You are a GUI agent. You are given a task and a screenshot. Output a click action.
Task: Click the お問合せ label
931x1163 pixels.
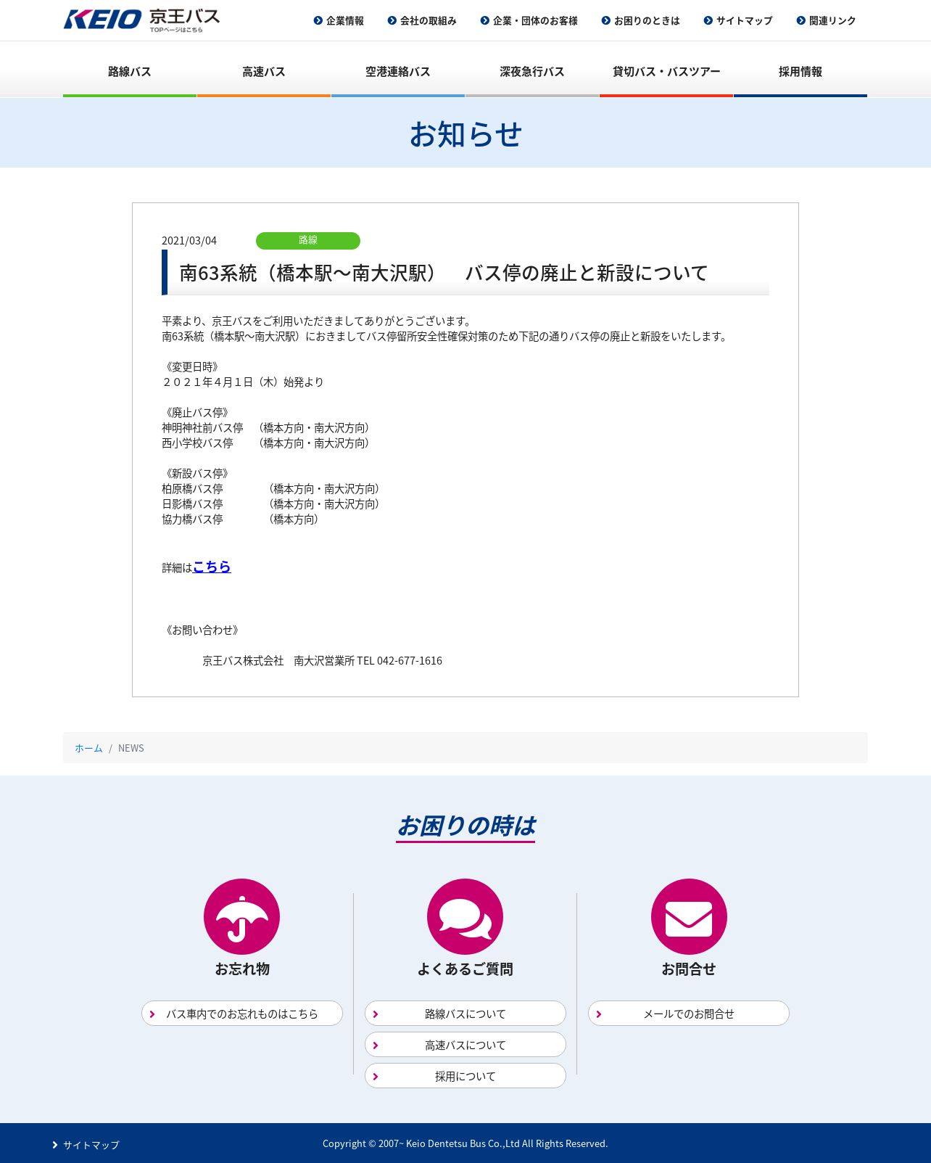point(689,969)
